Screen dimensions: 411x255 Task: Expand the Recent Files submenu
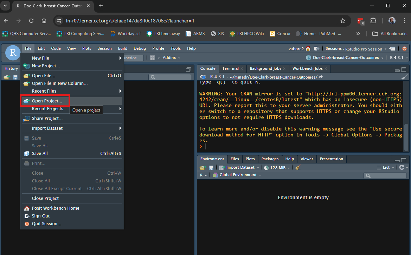click(71, 91)
